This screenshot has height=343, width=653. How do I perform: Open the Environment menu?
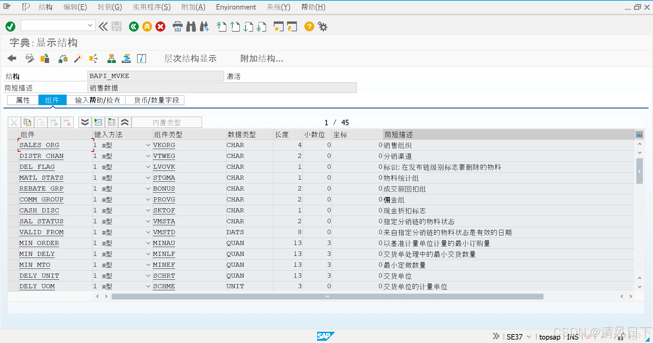(x=236, y=7)
